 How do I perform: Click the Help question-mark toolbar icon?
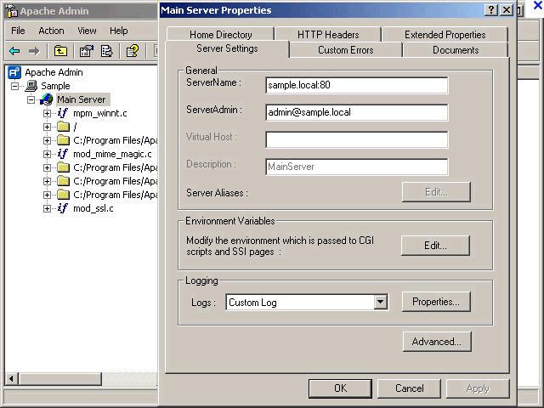click(x=133, y=51)
